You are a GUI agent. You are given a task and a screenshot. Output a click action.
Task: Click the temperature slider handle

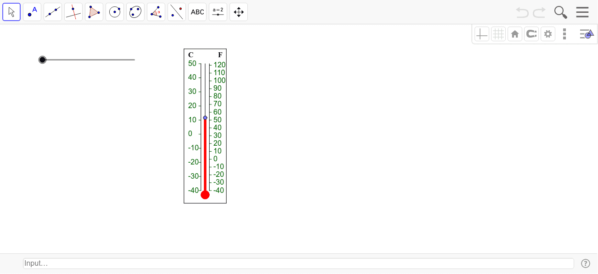pyautogui.click(x=43, y=60)
